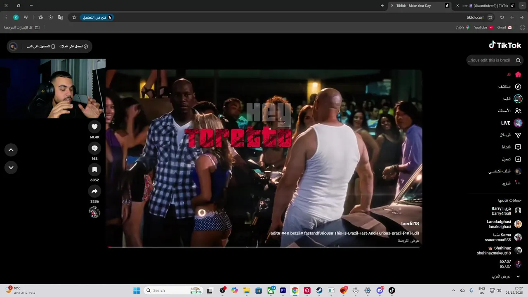This screenshot has width=528, height=297.
Task: Click the taskbar Search box
Action: [x=173, y=290]
